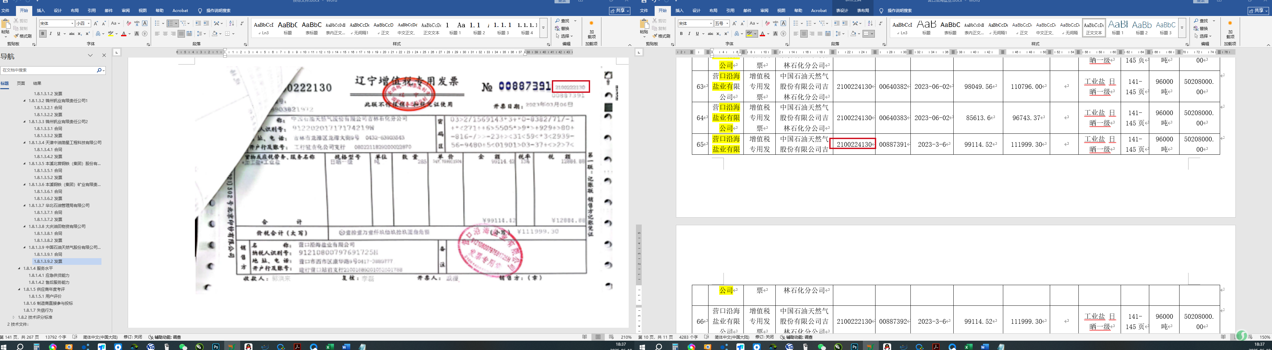The width and height of the screenshot is (1272, 350).
Task: Apply distributed alignment in right Word window
Action: click(828, 34)
